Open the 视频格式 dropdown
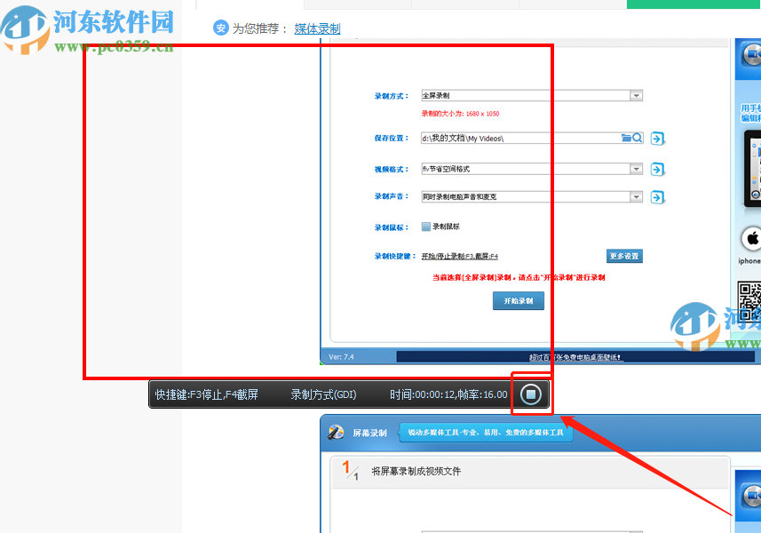The height and width of the screenshot is (533, 761). 635,169
